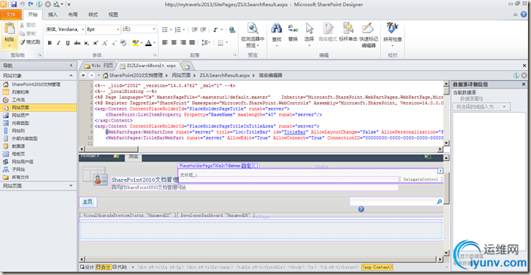Insert bulleted list

(165, 29)
